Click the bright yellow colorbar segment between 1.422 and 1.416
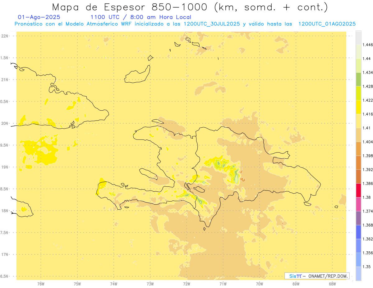The height and width of the screenshot is (288, 373). point(358,107)
